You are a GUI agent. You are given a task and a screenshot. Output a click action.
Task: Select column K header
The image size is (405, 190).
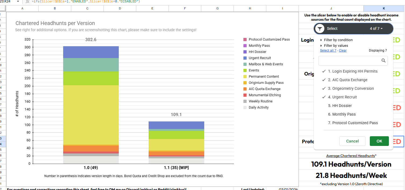point(384,9)
